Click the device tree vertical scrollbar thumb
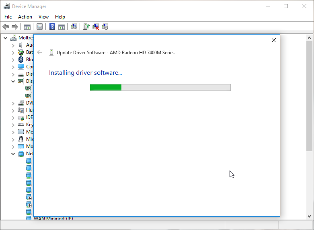Image resolution: width=314 pixels, height=230 pixels. click(x=309, y=96)
